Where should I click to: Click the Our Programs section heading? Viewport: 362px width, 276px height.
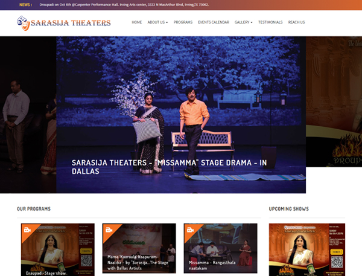click(34, 209)
